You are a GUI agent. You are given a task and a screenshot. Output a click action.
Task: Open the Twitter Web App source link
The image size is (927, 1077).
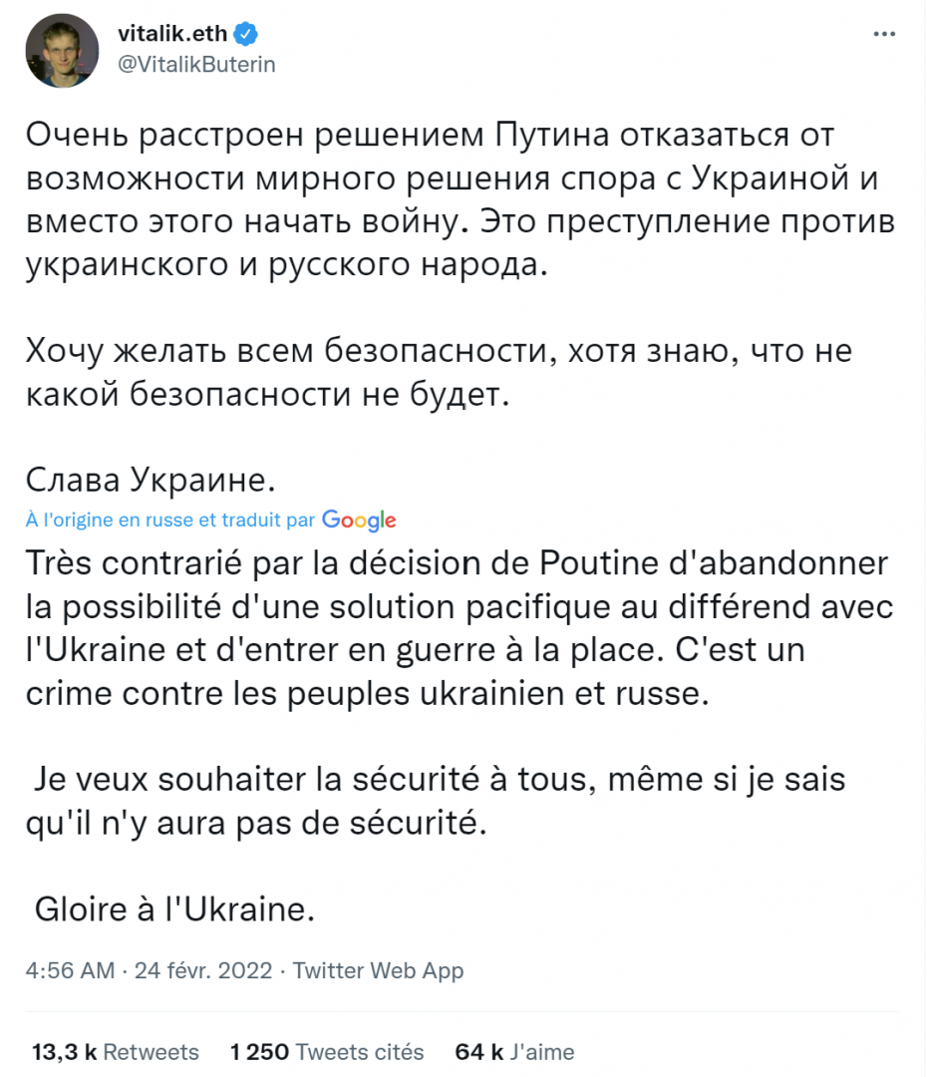378,970
